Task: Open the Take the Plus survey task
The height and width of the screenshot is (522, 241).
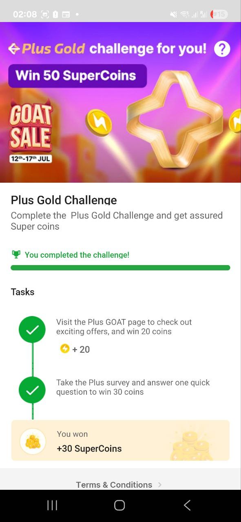Action: pos(133,387)
